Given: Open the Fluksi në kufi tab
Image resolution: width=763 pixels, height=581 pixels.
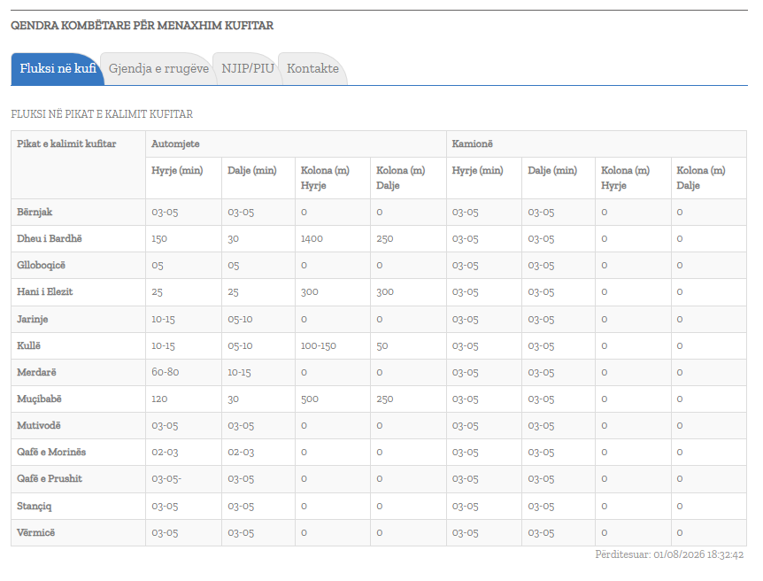Looking at the screenshot, I should coord(58,69).
